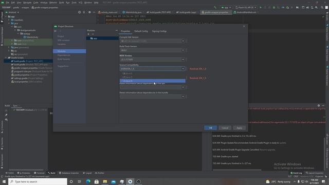
Task: Select 1.6 (Java 6) in dropdown list
Action: tap(153, 73)
